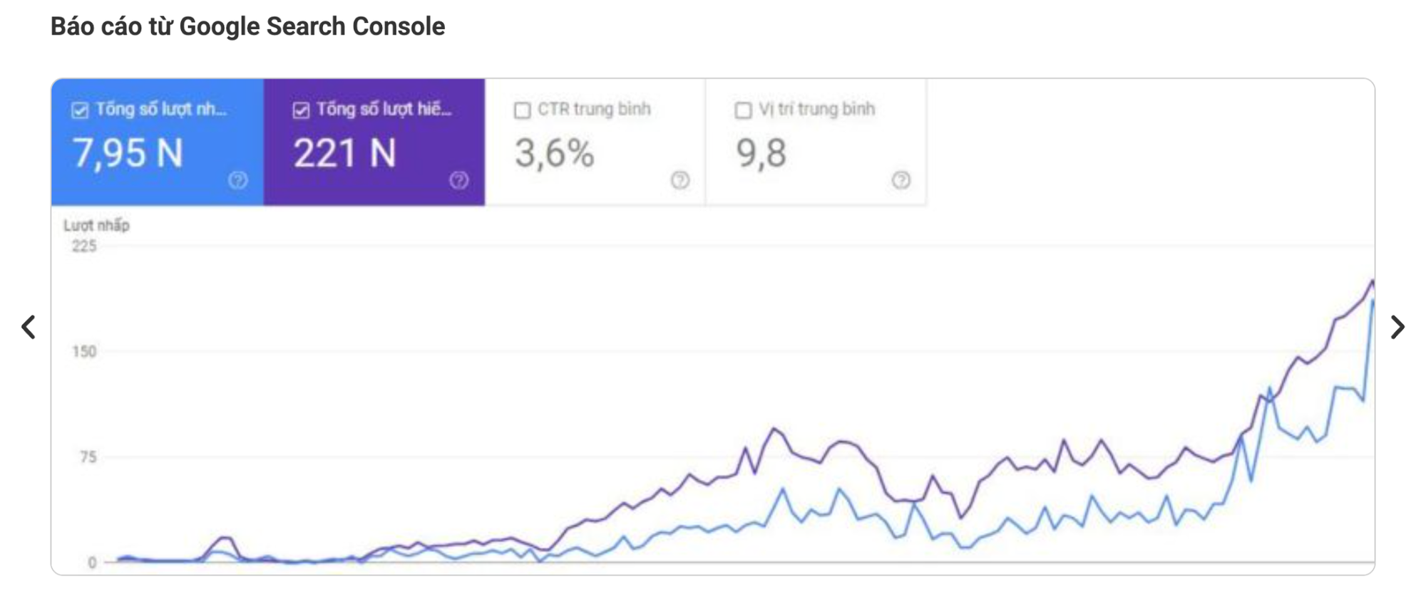Select the 221 N impressions value
1426x589 pixels.
click(345, 153)
